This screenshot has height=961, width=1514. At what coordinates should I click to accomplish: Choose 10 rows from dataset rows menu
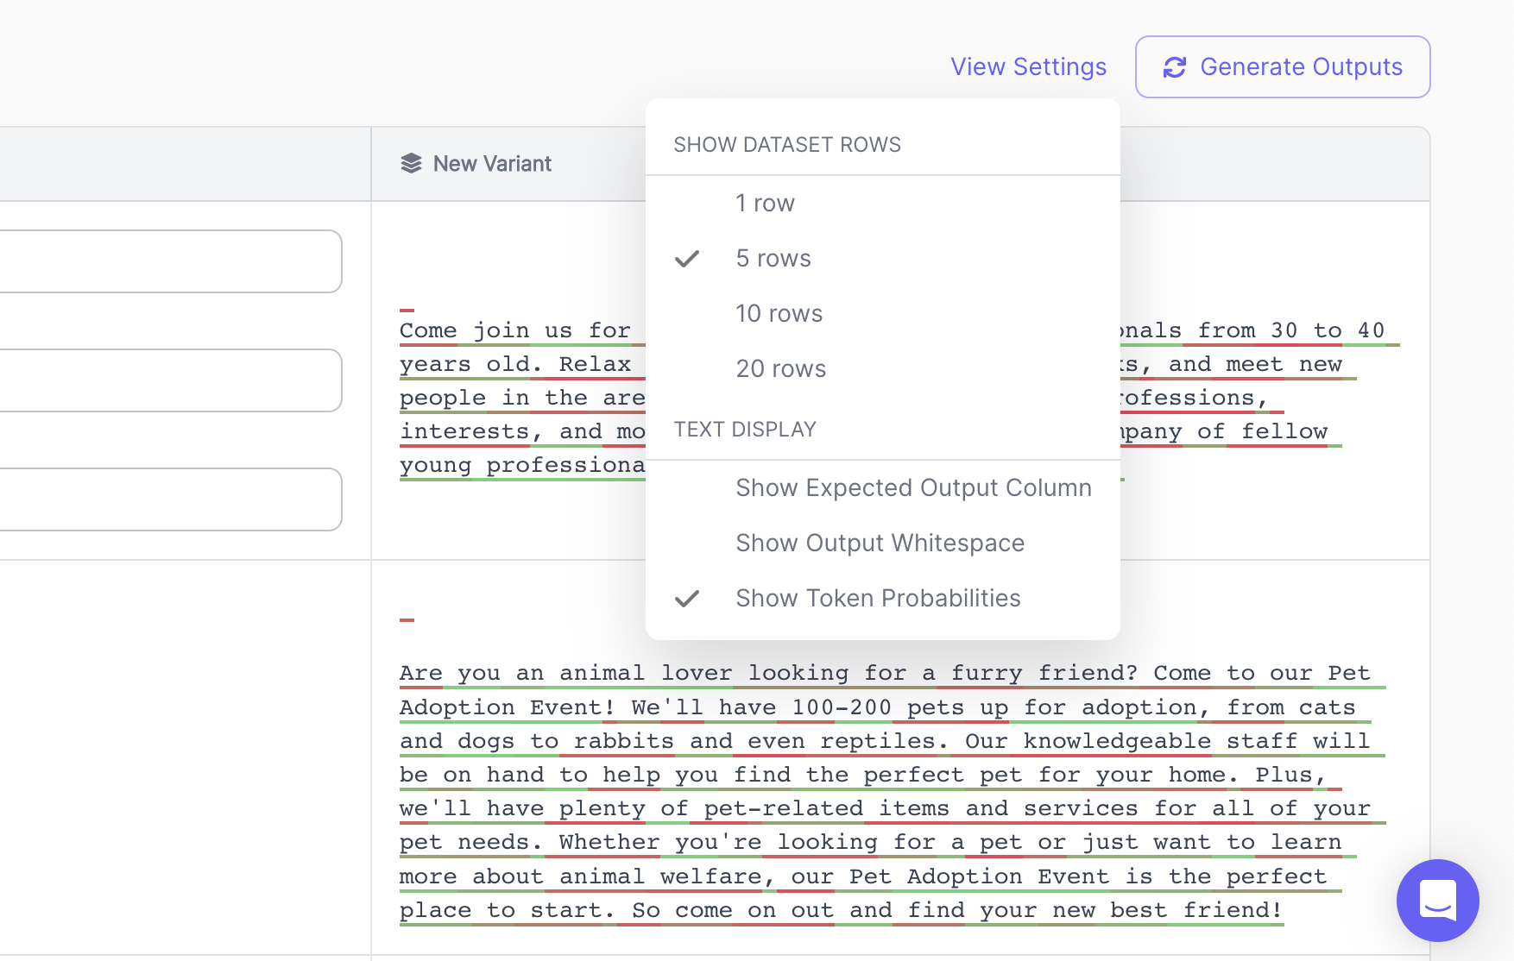(x=779, y=313)
